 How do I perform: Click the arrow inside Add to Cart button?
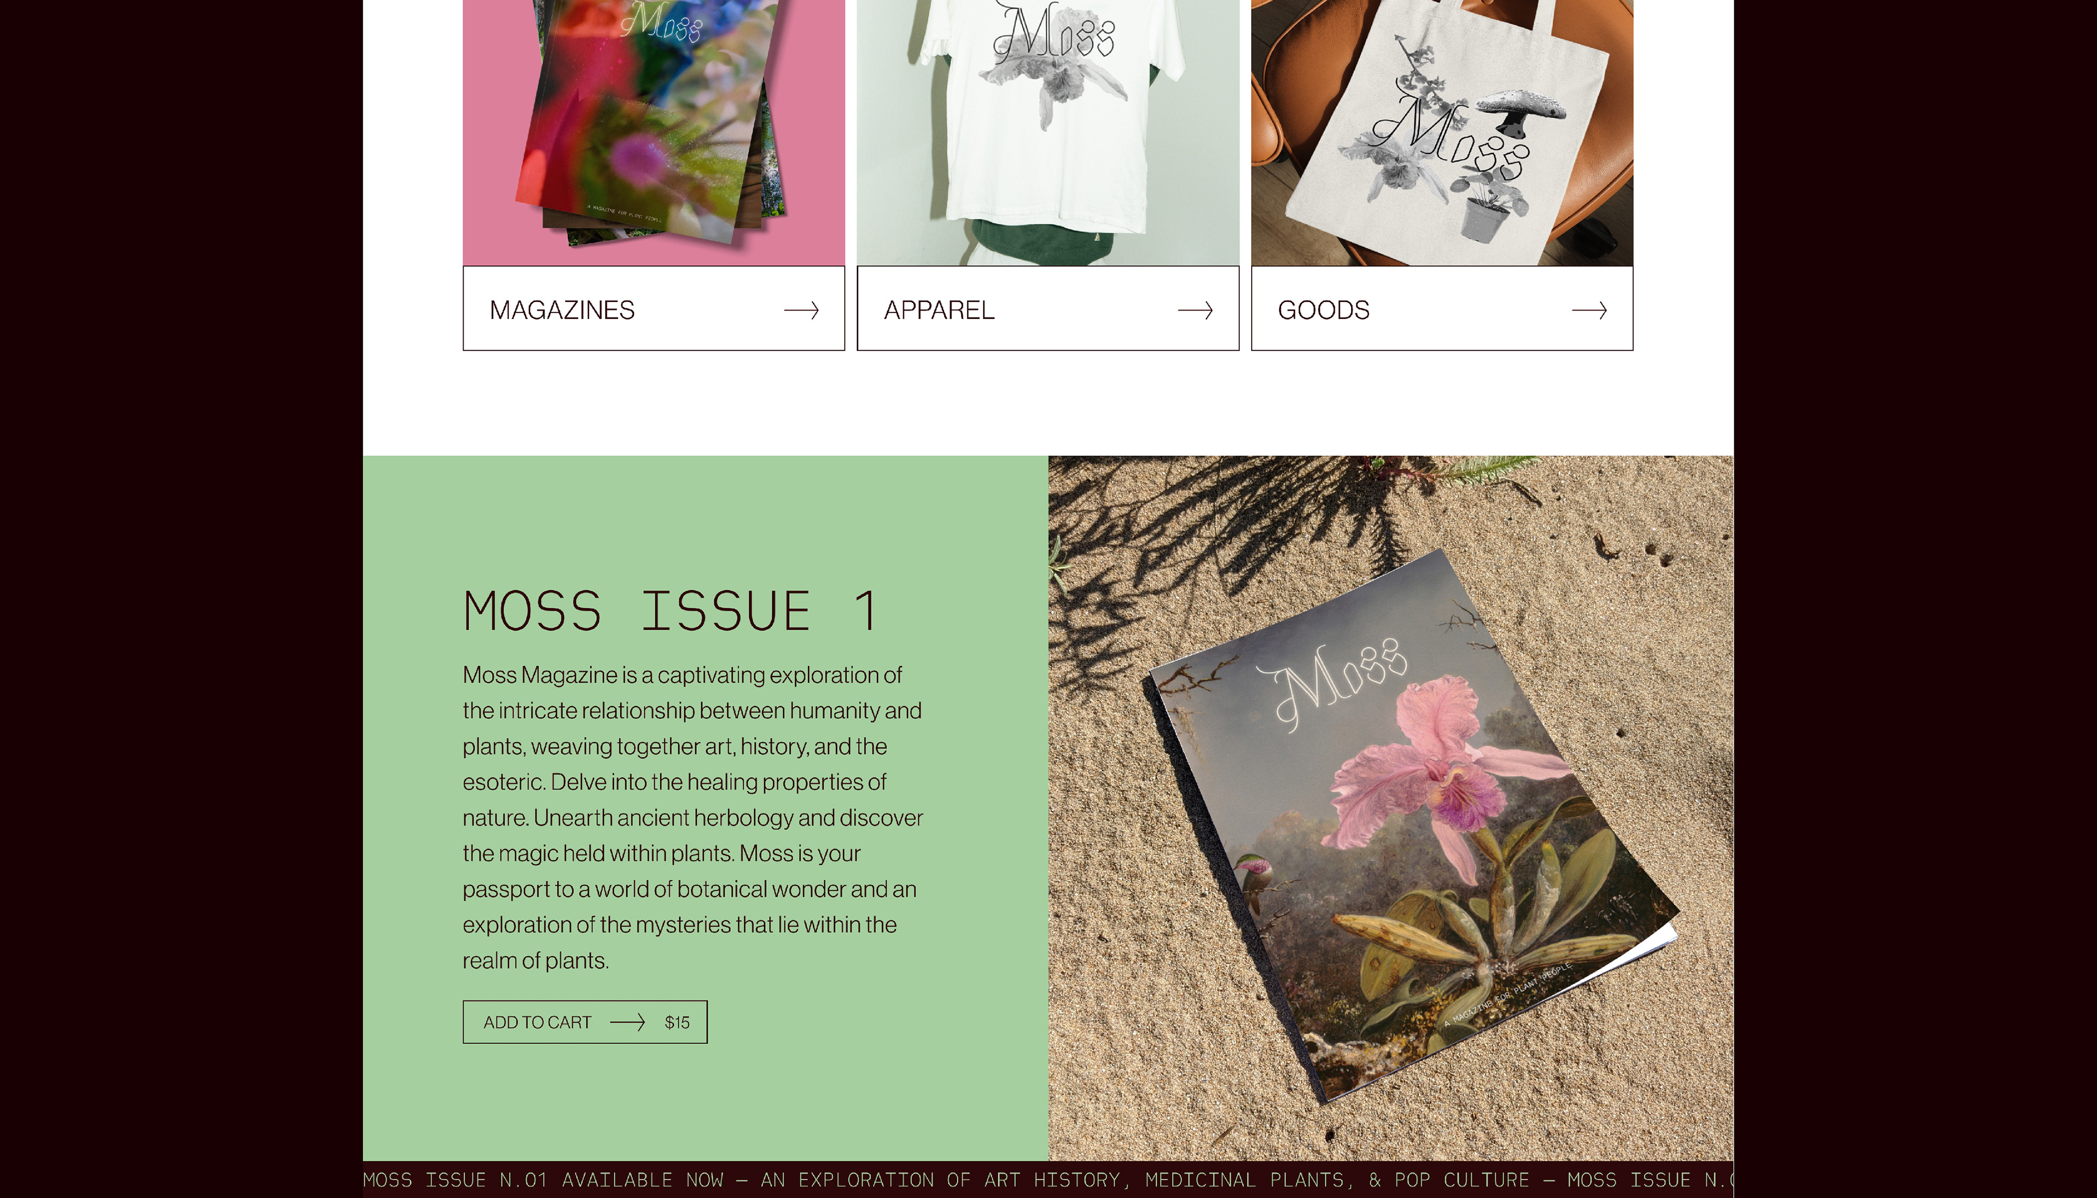pos(627,1022)
